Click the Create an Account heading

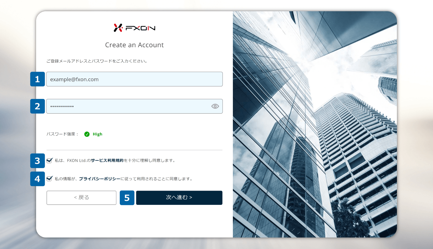[x=134, y=45]
